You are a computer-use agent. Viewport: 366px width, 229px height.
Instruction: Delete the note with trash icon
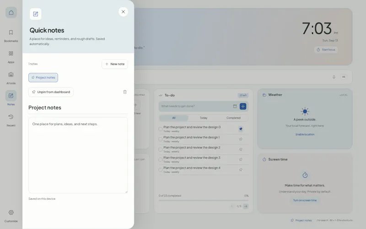coord(125,92)
